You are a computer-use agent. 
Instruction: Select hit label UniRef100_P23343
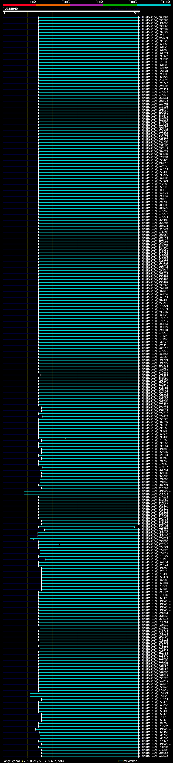pos(155,544)
